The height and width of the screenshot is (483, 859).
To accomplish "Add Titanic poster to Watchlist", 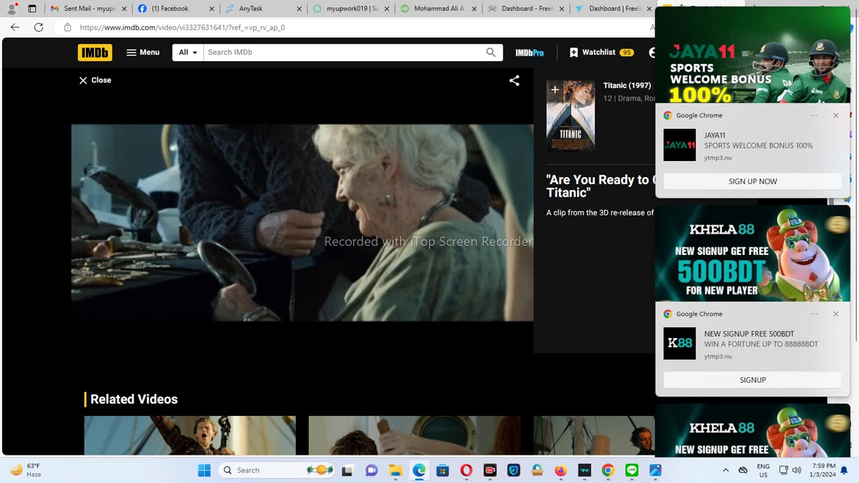I will (555, 89).
